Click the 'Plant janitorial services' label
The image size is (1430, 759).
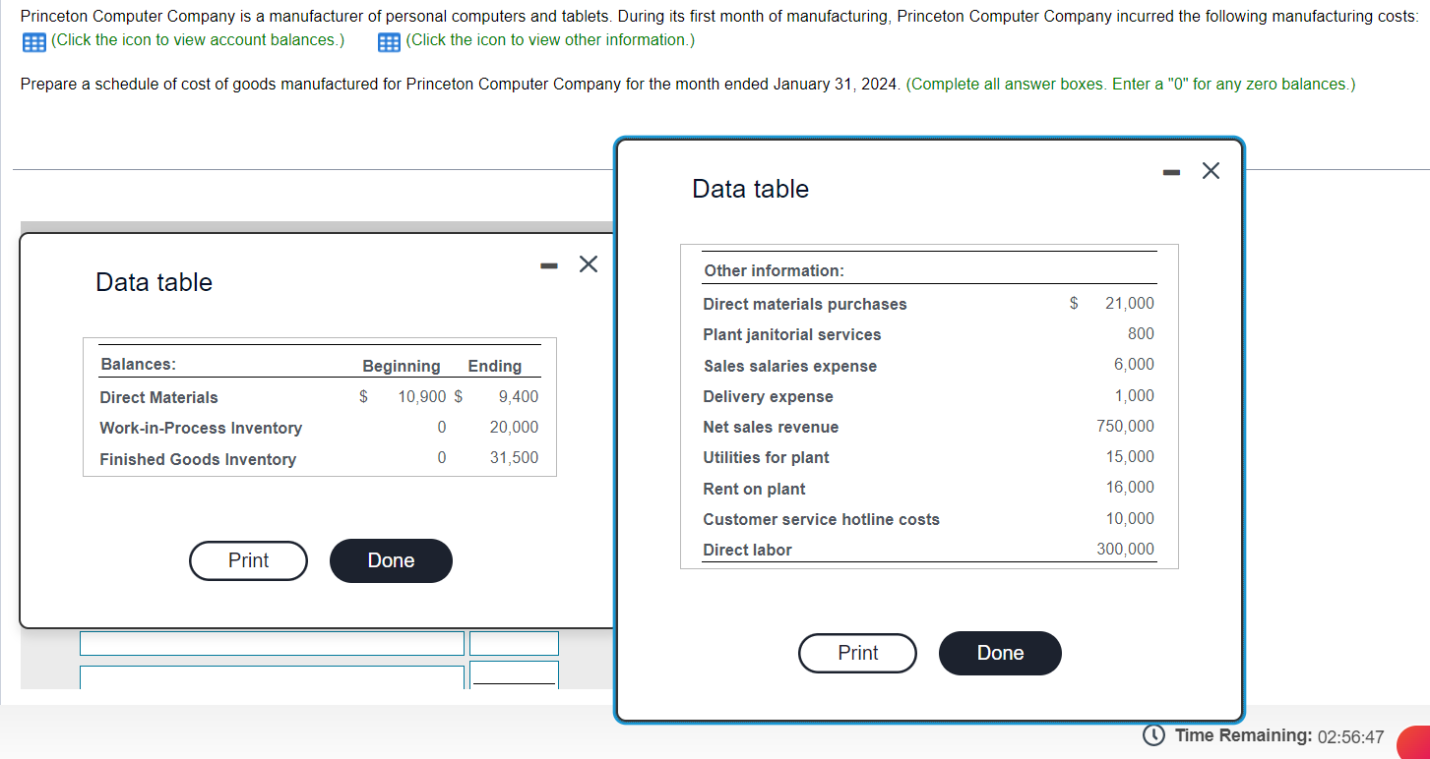tap(792, 335)
